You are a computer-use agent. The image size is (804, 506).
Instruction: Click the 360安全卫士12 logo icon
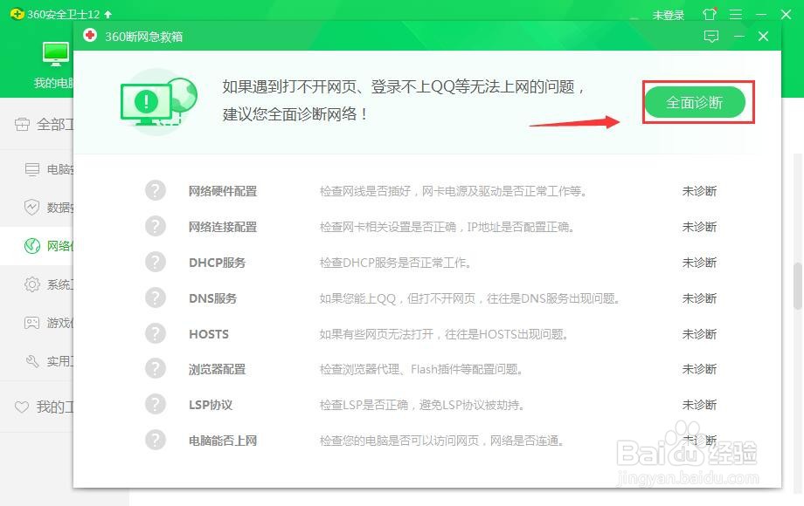[x=17, y=14]
